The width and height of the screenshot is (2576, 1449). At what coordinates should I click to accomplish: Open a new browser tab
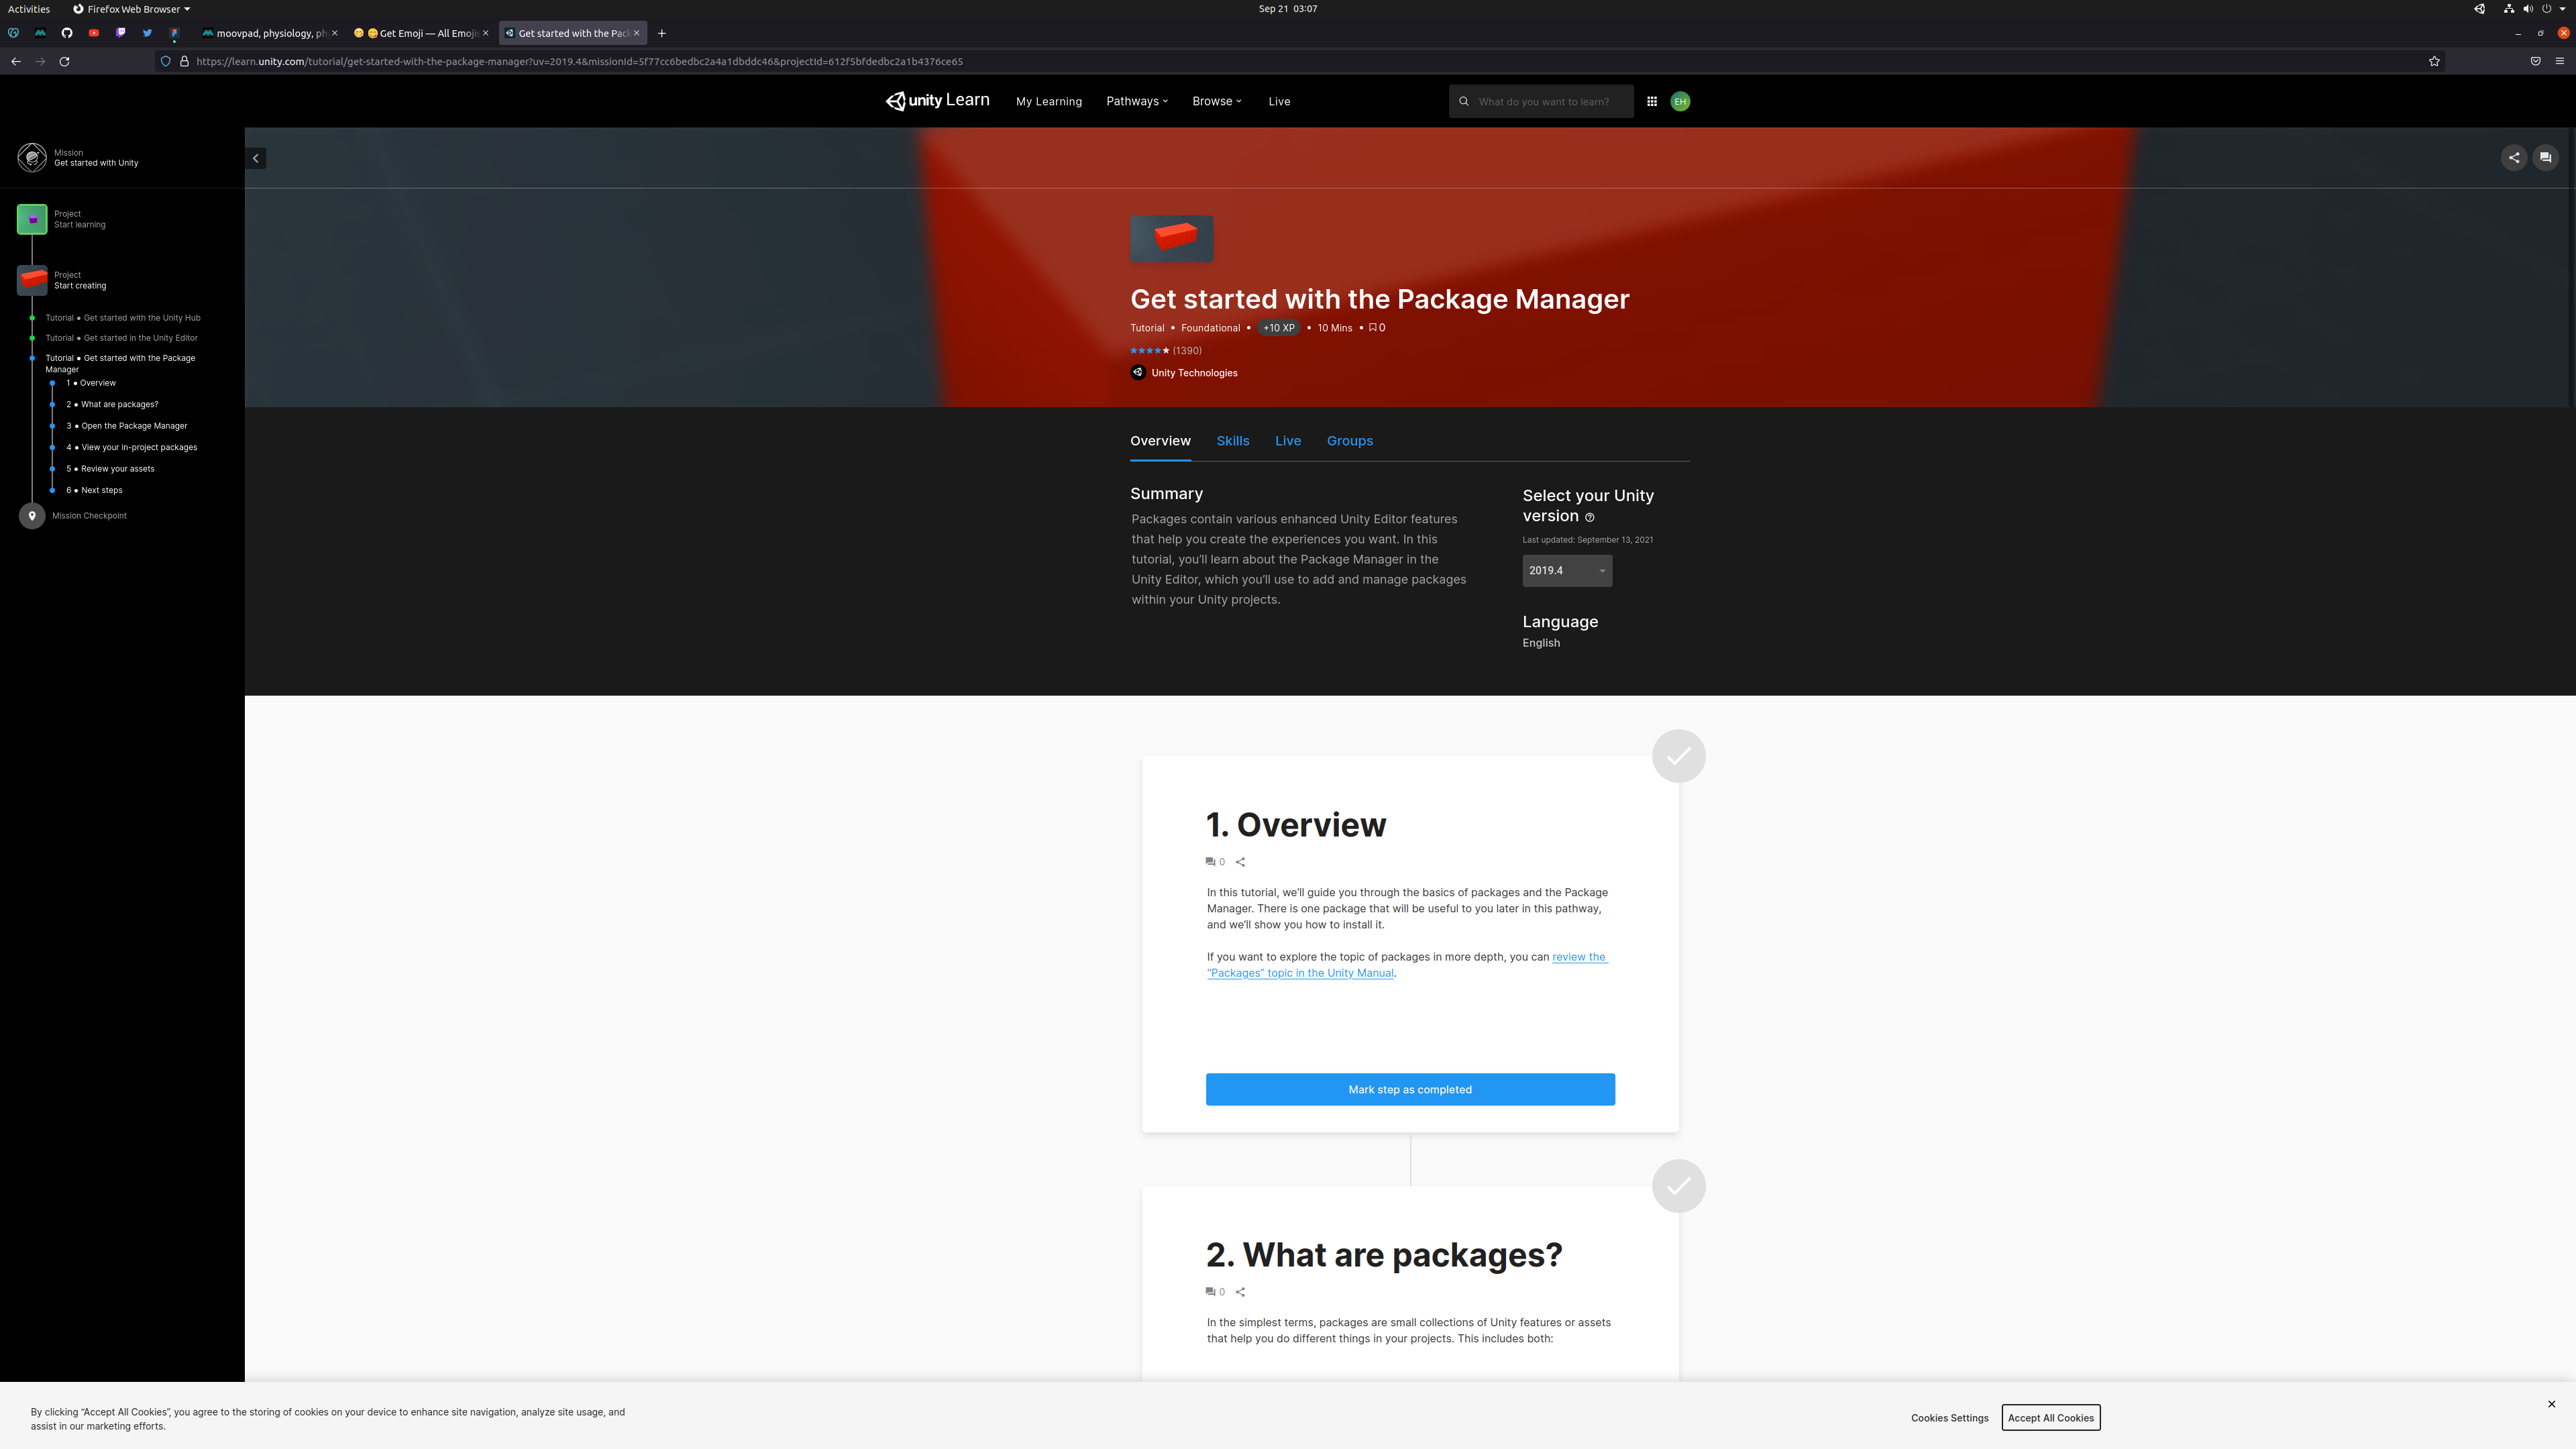point(661,33)
